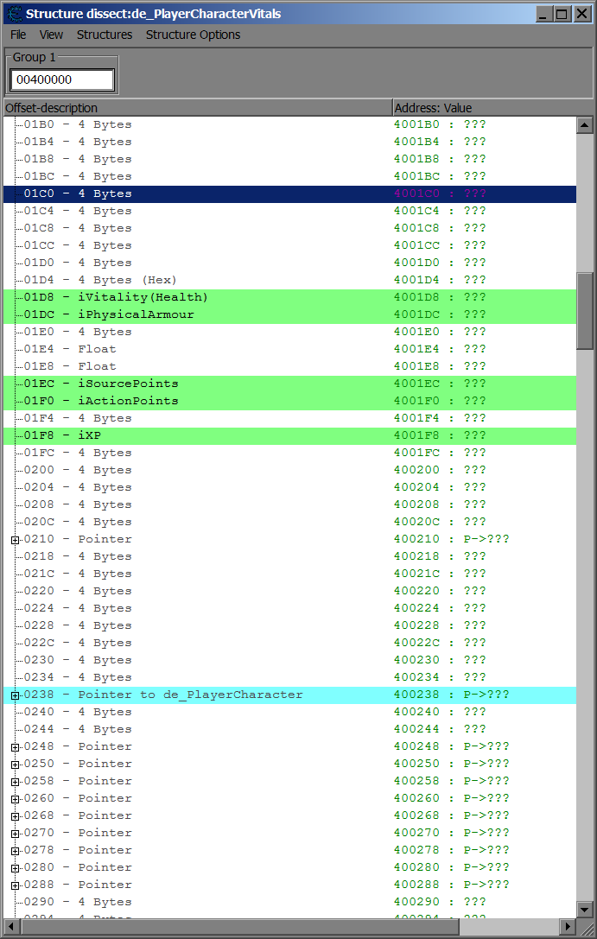The height and width of the screenshot is (939, 597).
Task: Open the Structures menu
Action: 105,35
